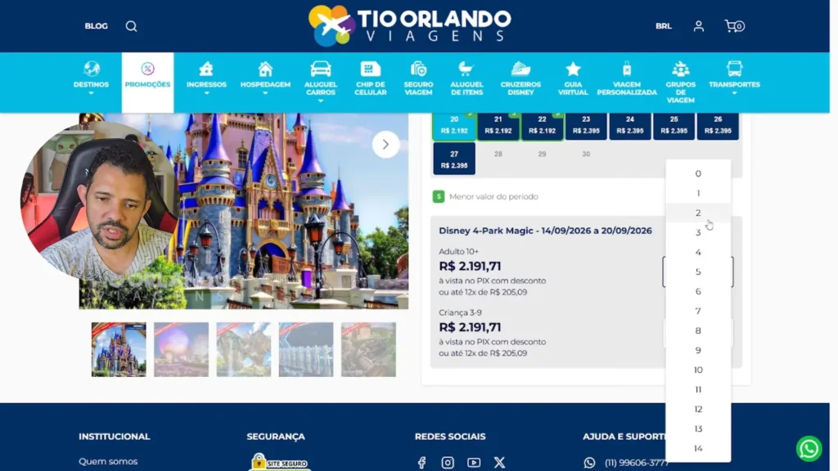Click the footer WhatsApp phone icon
838x471 pixels.
(x=589, y=463)
